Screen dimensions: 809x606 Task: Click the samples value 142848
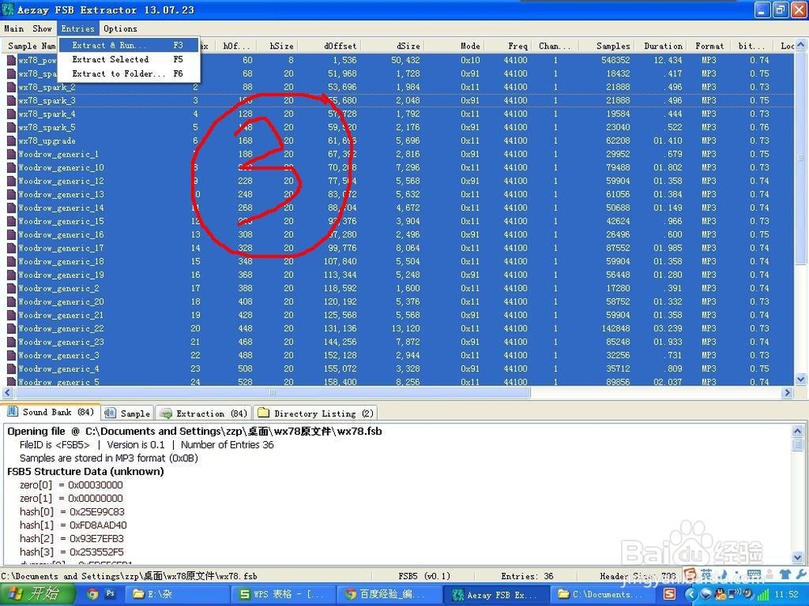pos(615,328)
